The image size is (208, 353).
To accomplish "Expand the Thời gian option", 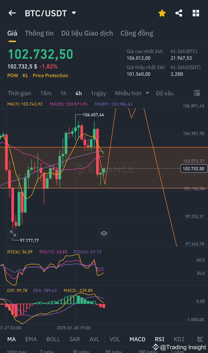I will point(19,93).
